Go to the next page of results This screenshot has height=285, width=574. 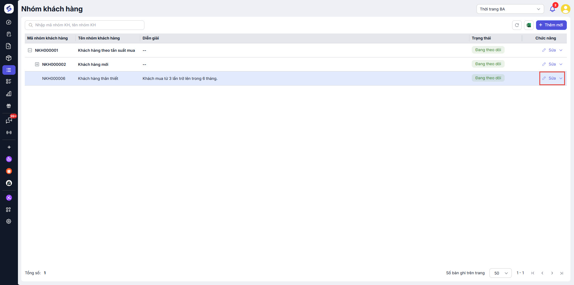click(552, 273)
